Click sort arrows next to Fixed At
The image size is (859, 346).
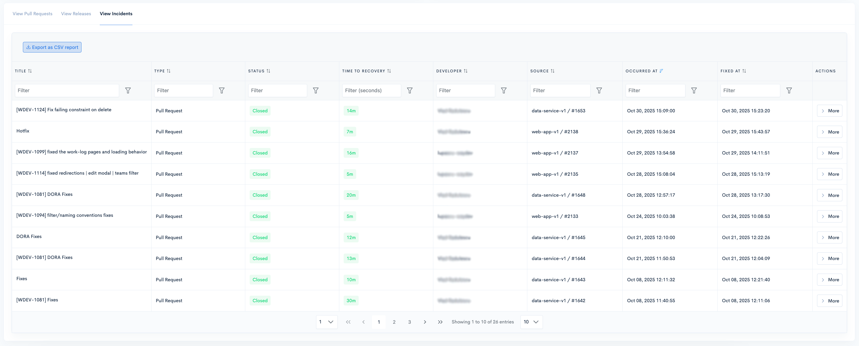tap(744, 71)
